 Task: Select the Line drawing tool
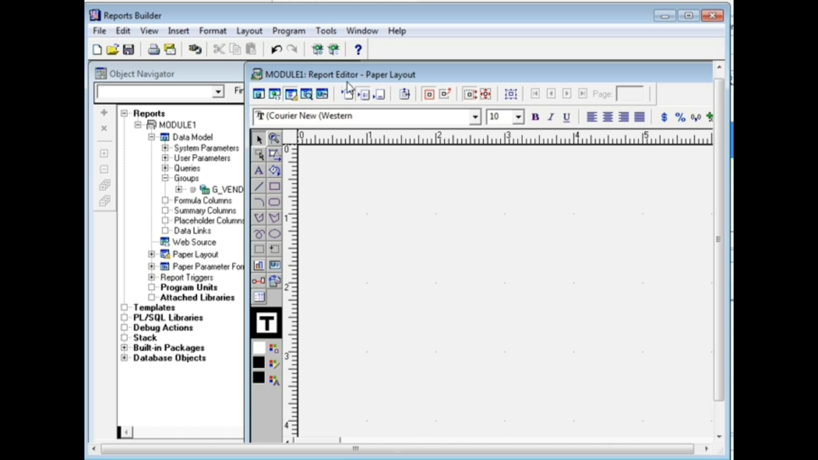coord(258,186)
